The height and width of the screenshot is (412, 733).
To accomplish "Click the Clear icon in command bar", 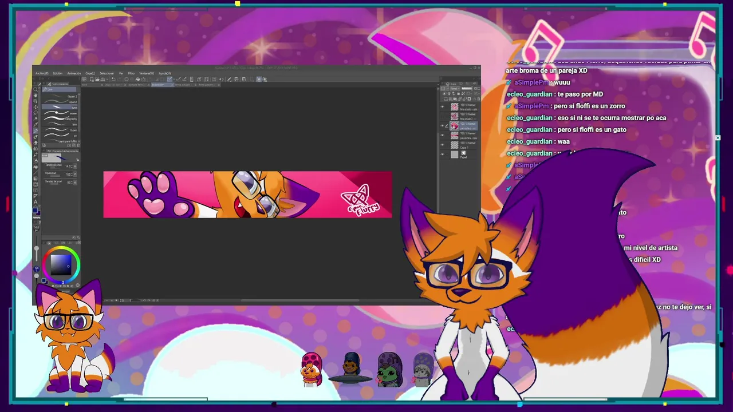I will tap(127, 79).
